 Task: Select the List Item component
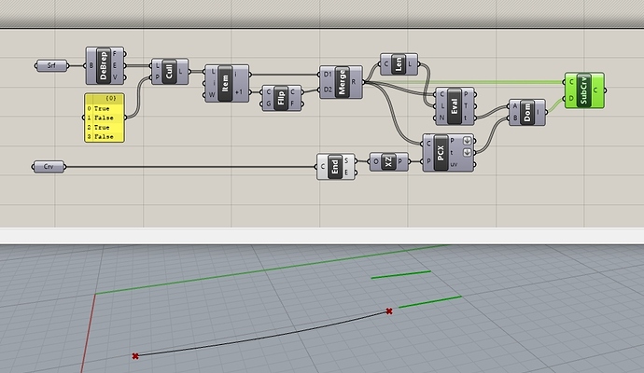coord(226,84)
